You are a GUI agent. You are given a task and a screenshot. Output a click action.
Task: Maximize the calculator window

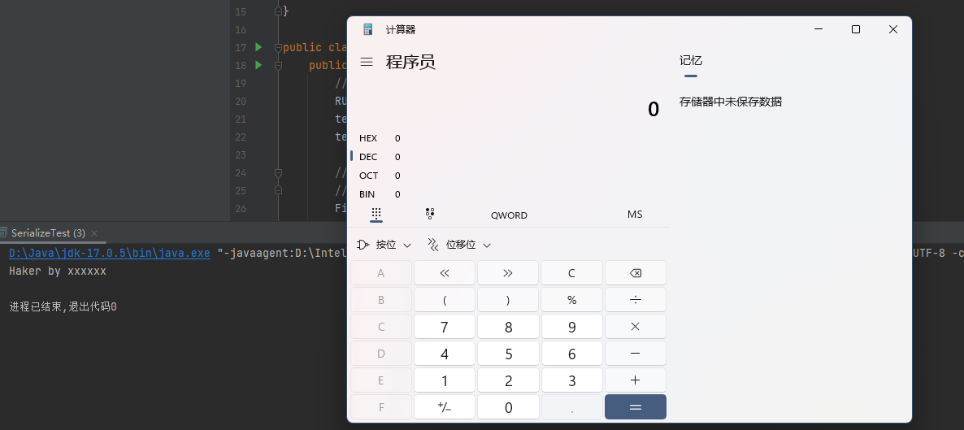[855, 29]
